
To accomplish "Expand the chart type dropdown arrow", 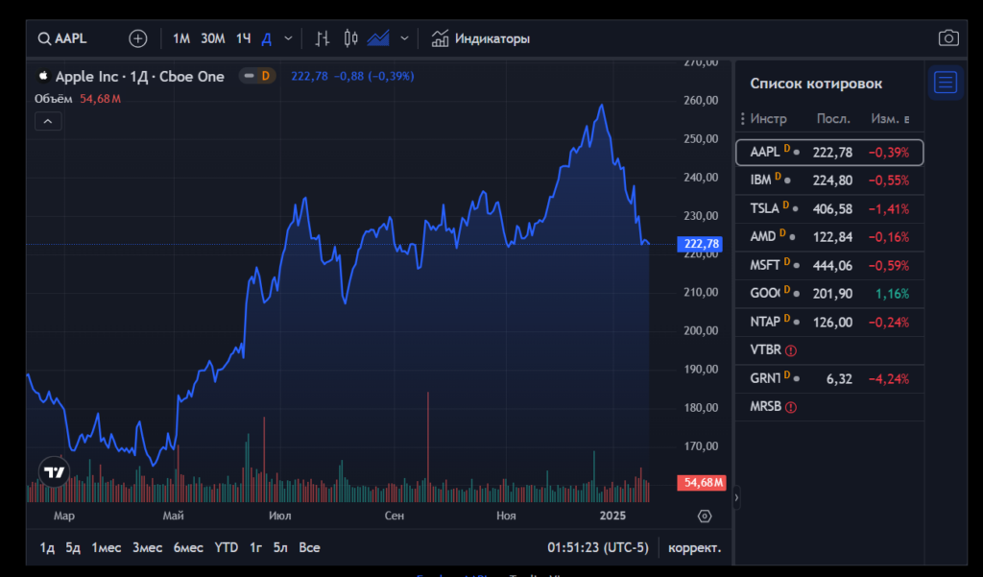I will click(x=404, y=38).
